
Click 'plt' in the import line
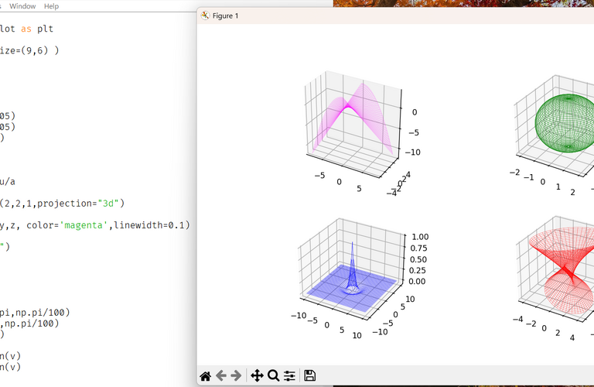[x=45, y=29]
